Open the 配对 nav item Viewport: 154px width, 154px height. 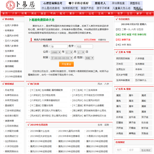62,14
